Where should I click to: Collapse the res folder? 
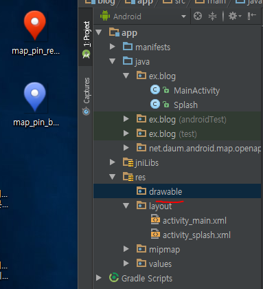point(112,177)
